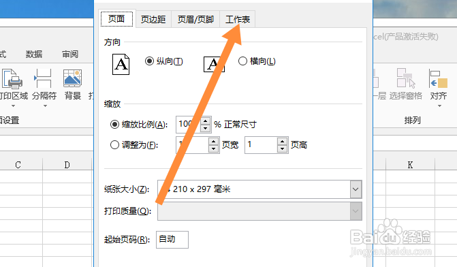Select the 页面 tab
This screenshot has width=457, height=267.
tap(116, 18)
